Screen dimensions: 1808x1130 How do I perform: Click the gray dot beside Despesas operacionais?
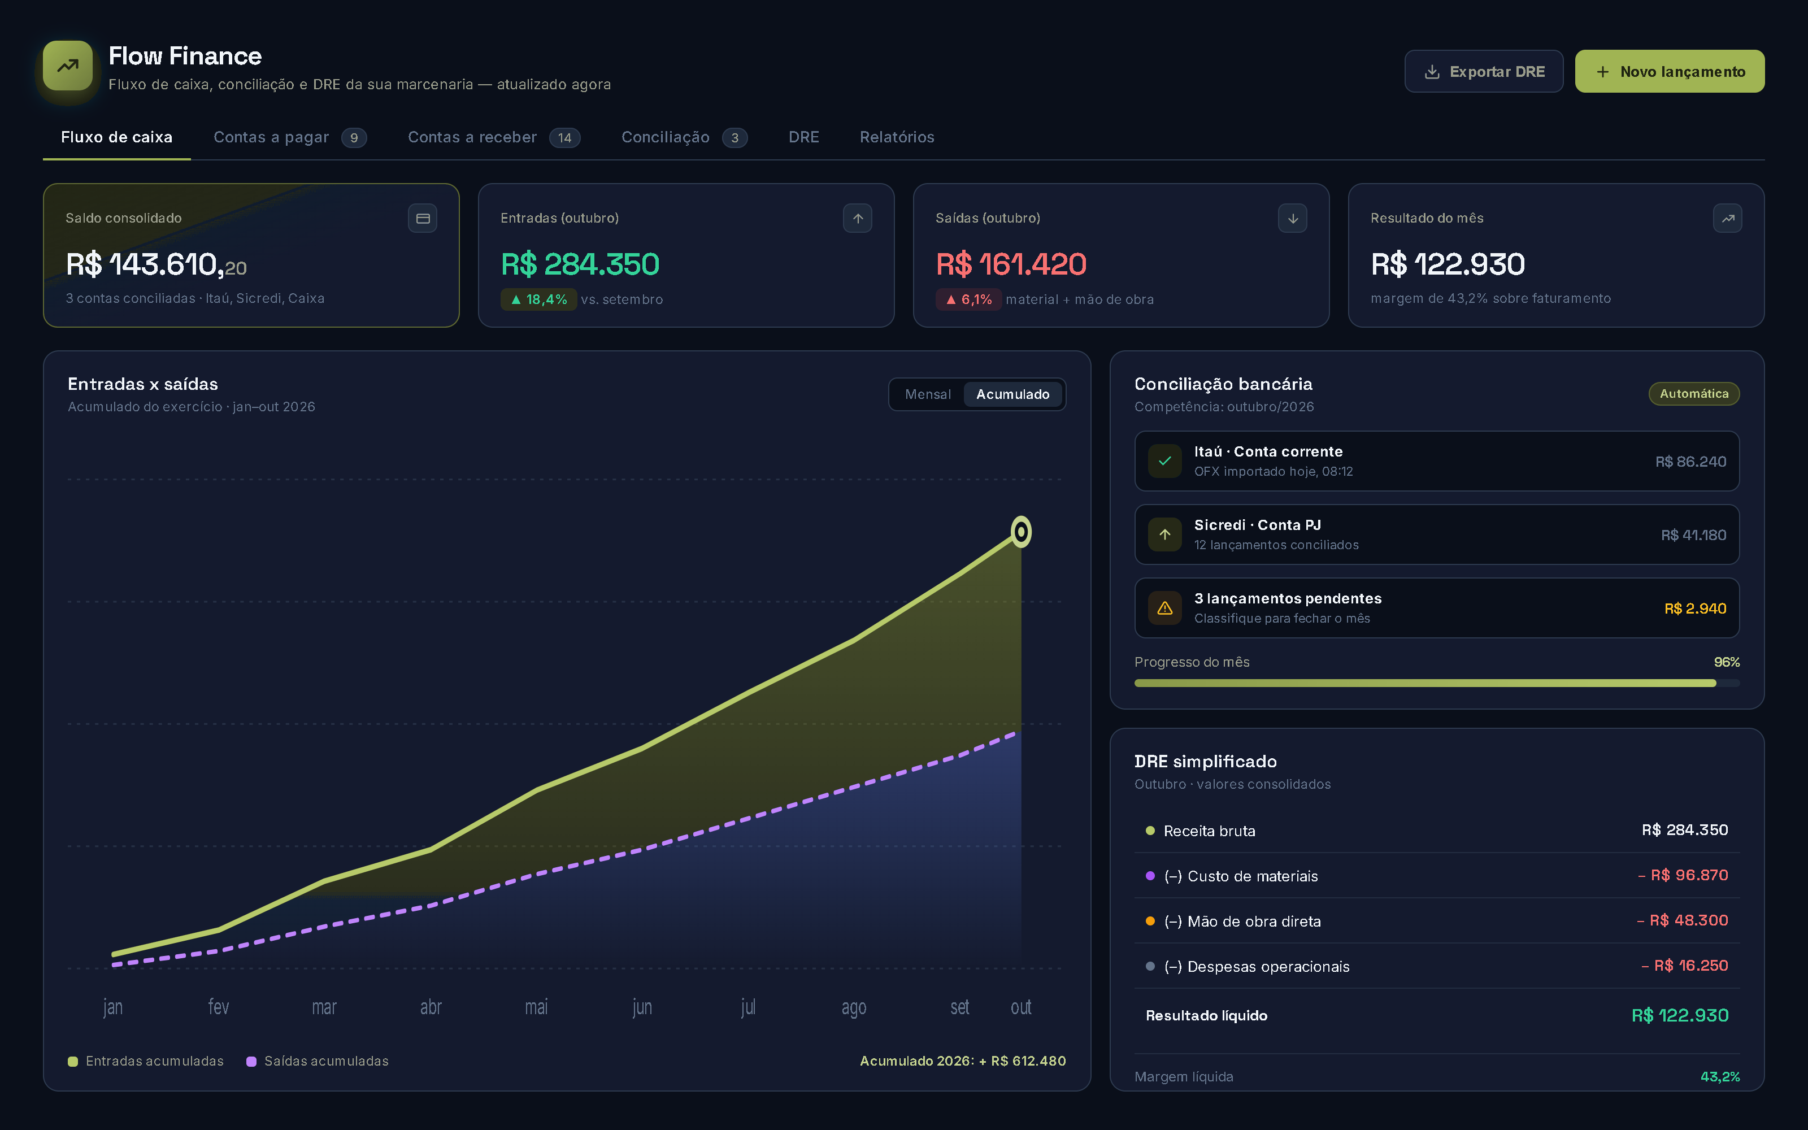coord(1150,966)
